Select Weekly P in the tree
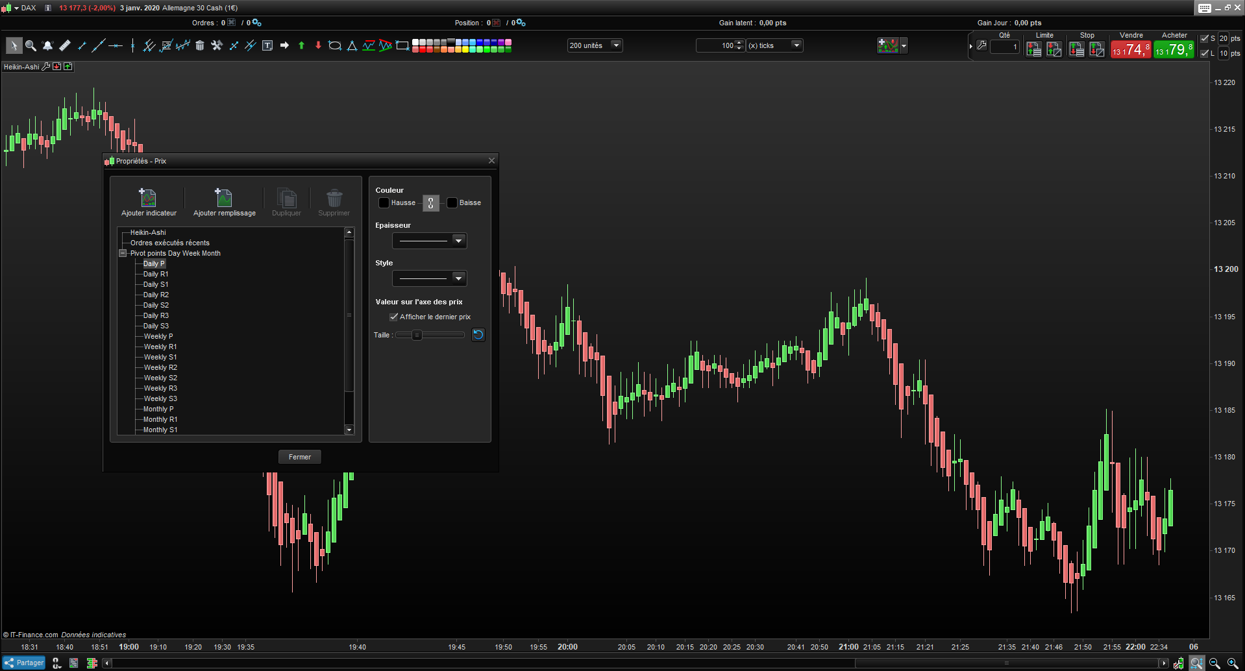Viewport: 1245px width, 671px height. tap(158, 336)
